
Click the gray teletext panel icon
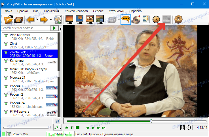pyautogui.click(x=166, y=20)
